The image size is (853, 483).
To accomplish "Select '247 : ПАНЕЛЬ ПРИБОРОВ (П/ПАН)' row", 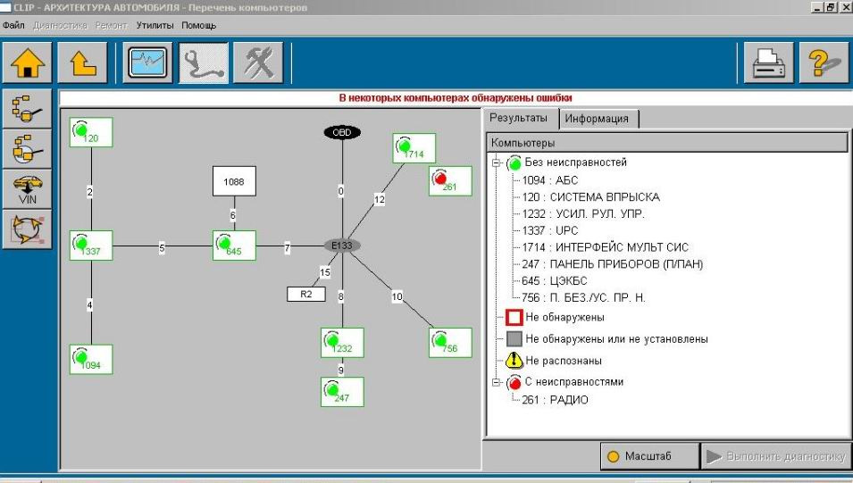I will pyautogui.click(x=613, y=264).
